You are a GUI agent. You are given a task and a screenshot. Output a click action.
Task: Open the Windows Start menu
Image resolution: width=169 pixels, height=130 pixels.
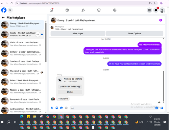2,122
